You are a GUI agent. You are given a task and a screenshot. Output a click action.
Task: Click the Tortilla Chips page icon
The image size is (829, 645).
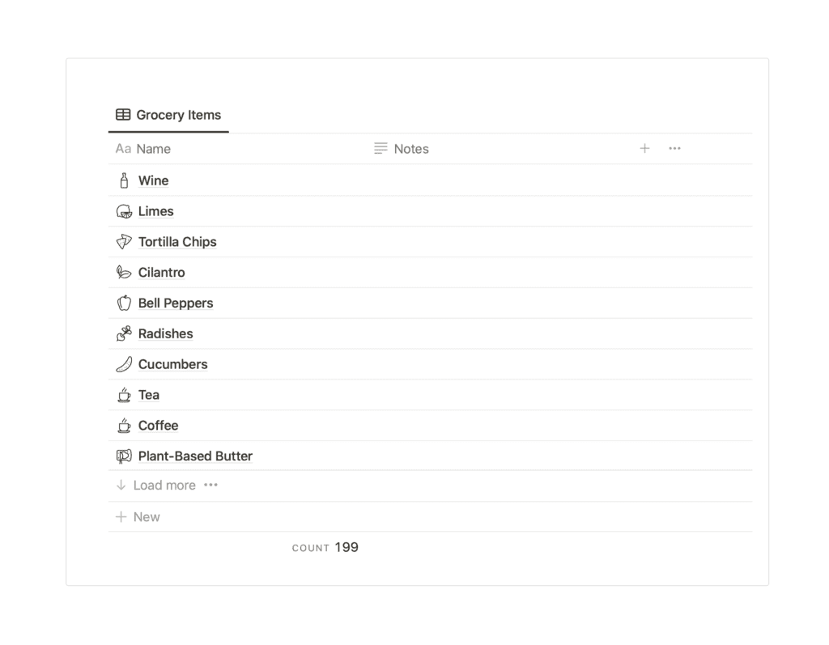point(124,241)
